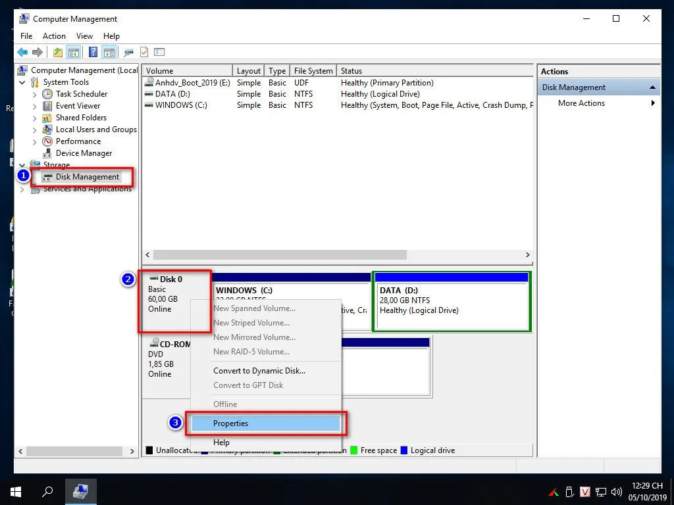Select the DATA (D:) partition block
This screenshot has height=505, width=674.
pos(452,301)
